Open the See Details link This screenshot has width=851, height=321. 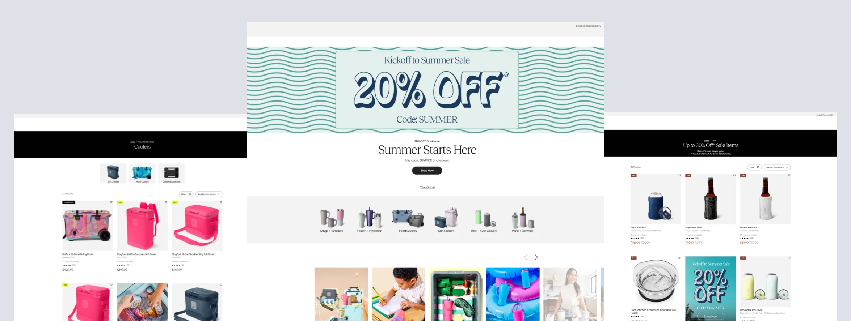[427, 187]
